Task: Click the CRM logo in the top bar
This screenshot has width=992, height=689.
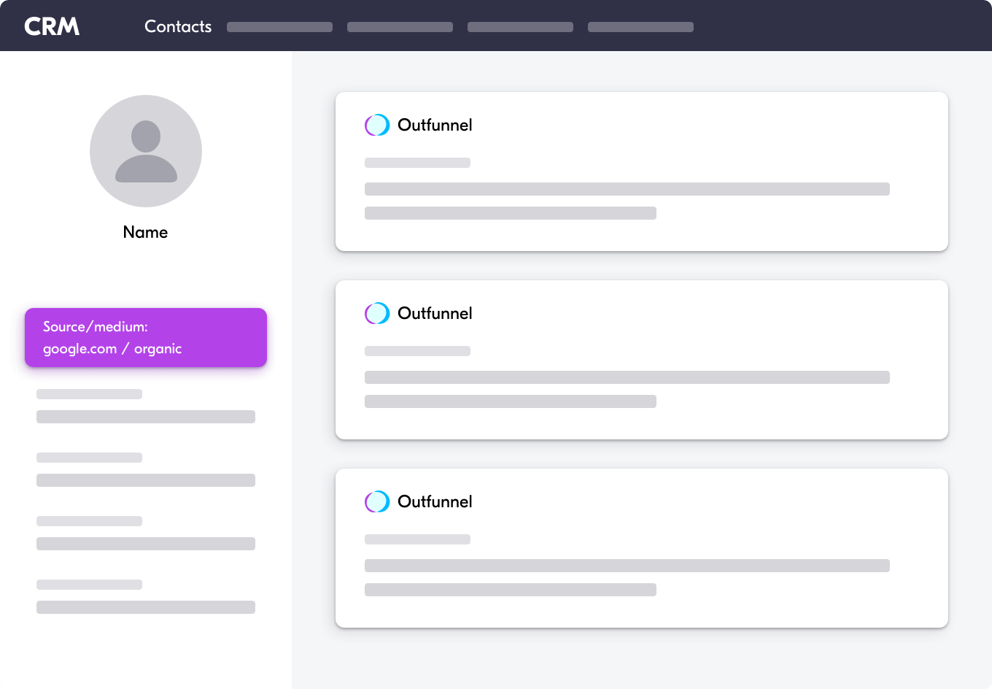Action: click(51, 26)
